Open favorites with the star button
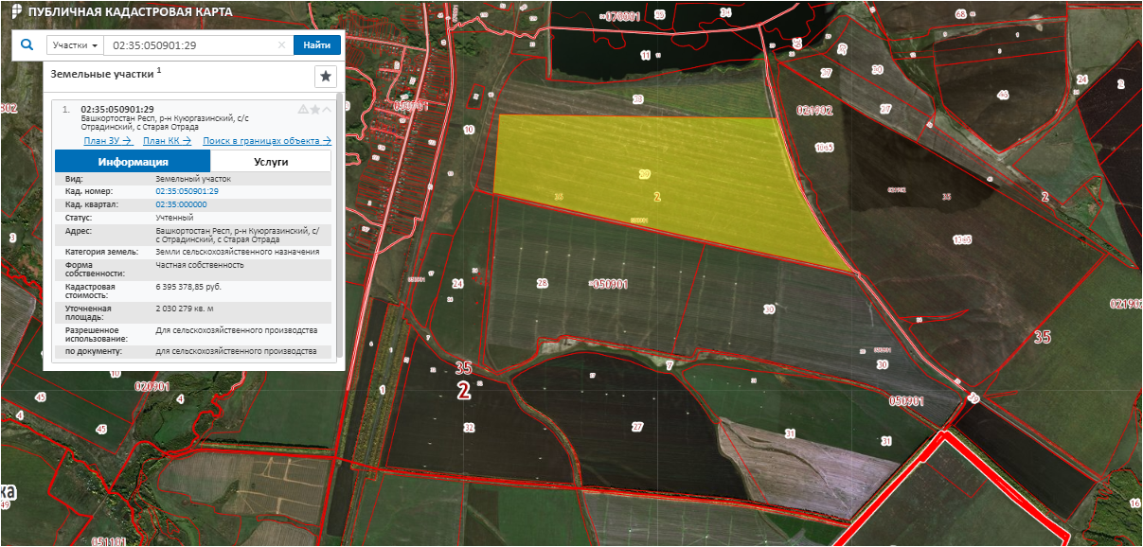Screen dimensions: 1143x547 (x=325, y=77)
